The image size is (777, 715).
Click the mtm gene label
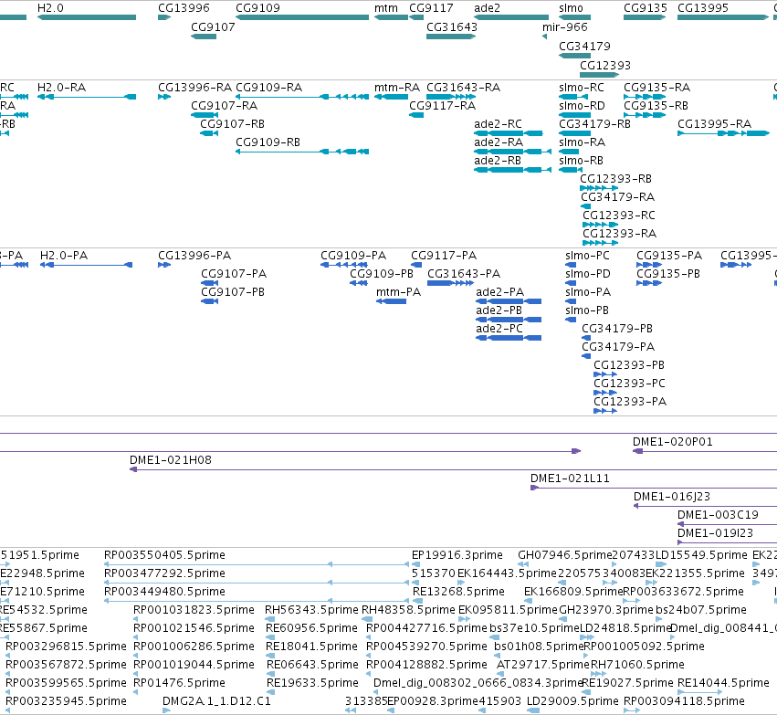(386, 8)
